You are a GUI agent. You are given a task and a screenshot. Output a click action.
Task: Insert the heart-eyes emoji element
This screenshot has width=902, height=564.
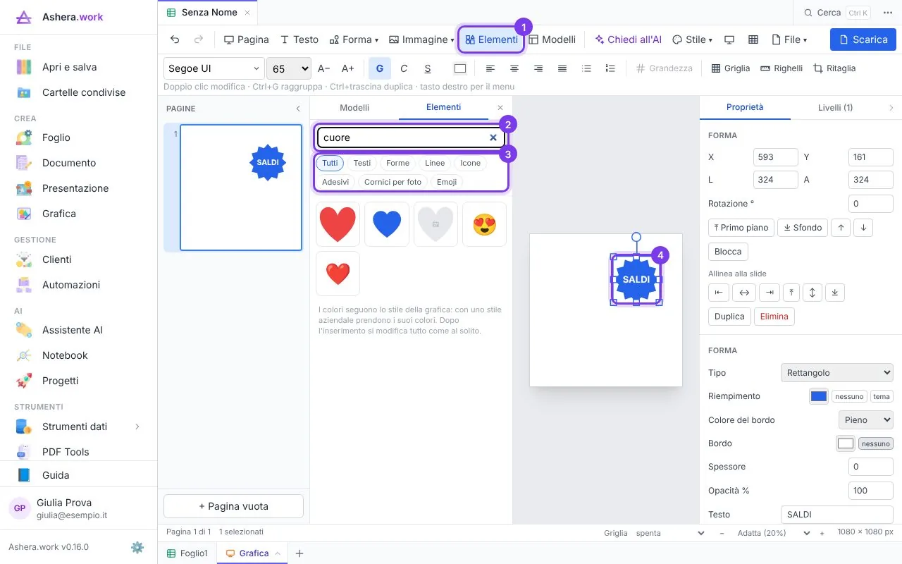[485, 224]
